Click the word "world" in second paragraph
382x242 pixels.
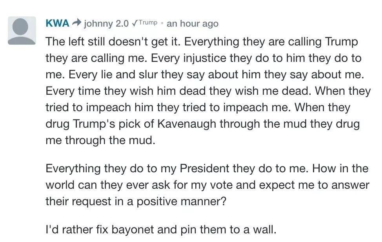[x=59, y=184]
